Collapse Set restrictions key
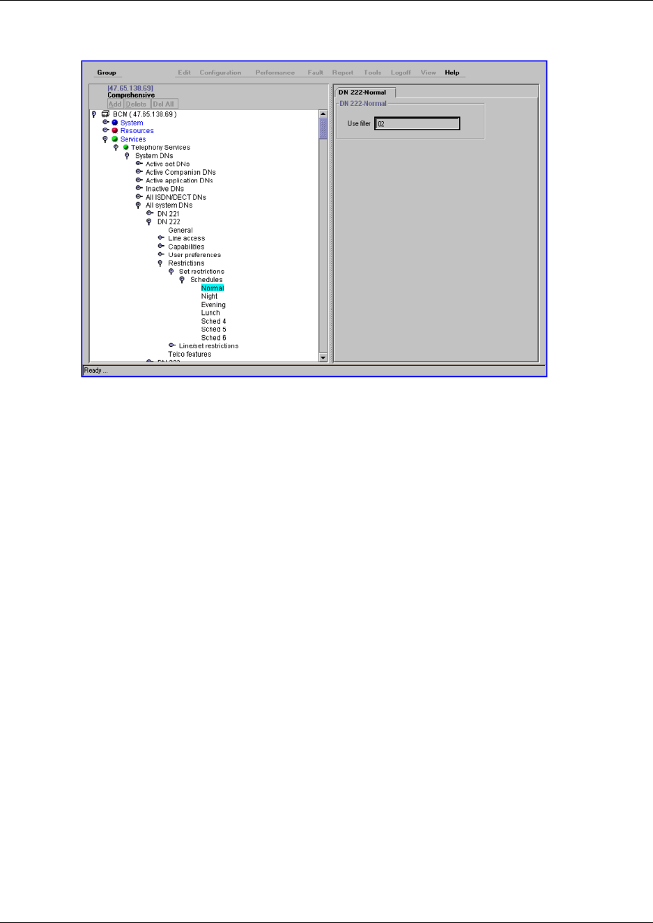Screen dimensions: 653x923 (171, 272)
